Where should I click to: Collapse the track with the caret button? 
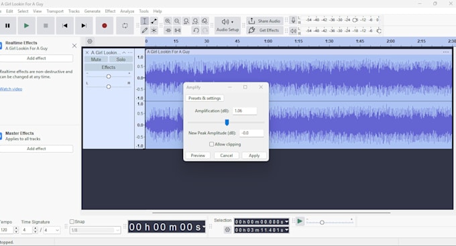pyautogui.click(x=124, y=53)
